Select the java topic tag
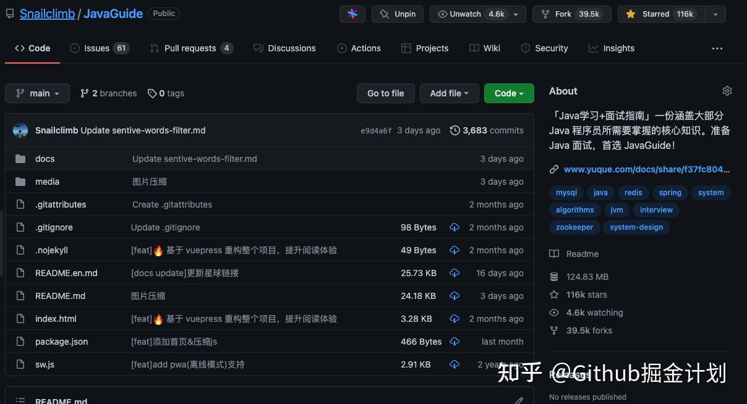 point(600,192)
